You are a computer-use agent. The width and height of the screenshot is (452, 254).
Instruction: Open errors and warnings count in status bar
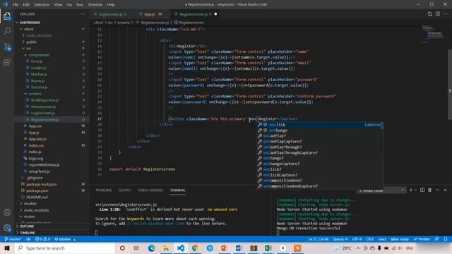point(42,239)
